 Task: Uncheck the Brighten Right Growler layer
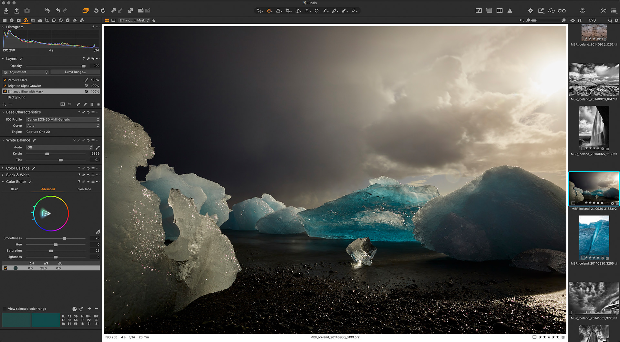point(5,86)
